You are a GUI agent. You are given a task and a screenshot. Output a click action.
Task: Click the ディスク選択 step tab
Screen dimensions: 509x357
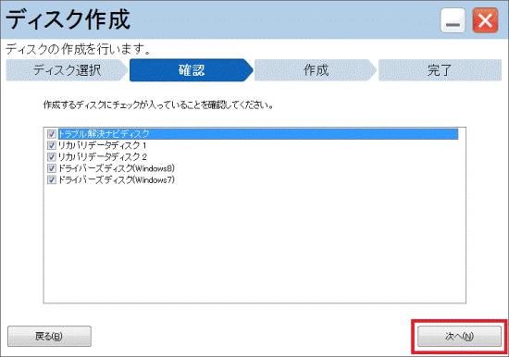pos(68,70)
